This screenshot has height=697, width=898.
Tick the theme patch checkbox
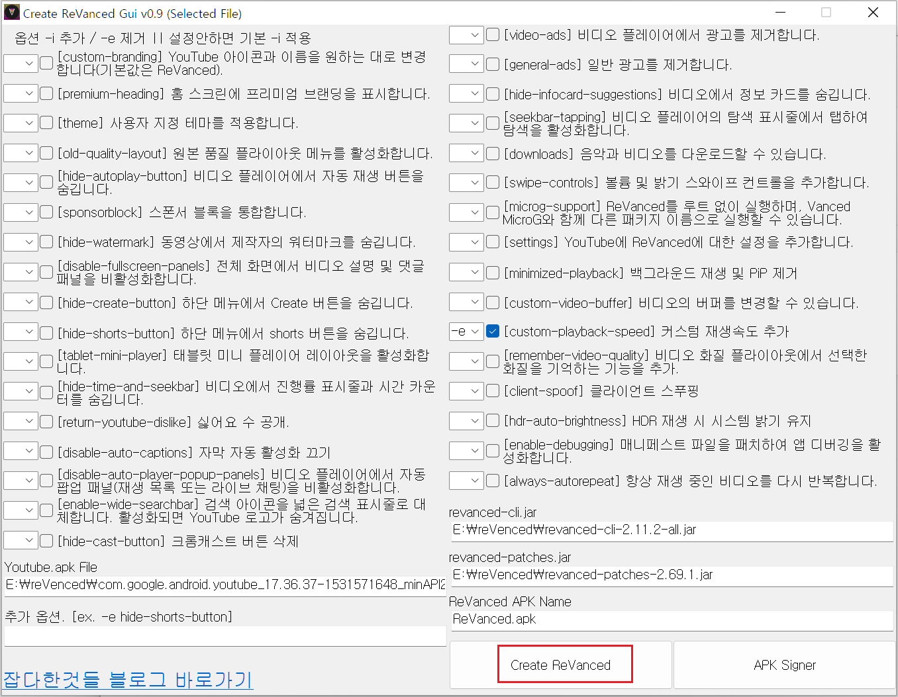click(x=46, y=122)
